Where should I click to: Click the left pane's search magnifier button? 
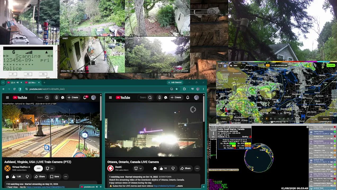point(47,98)
